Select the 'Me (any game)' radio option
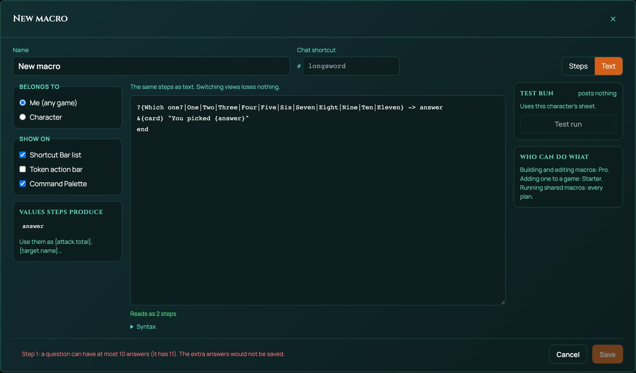 [23, 102]
